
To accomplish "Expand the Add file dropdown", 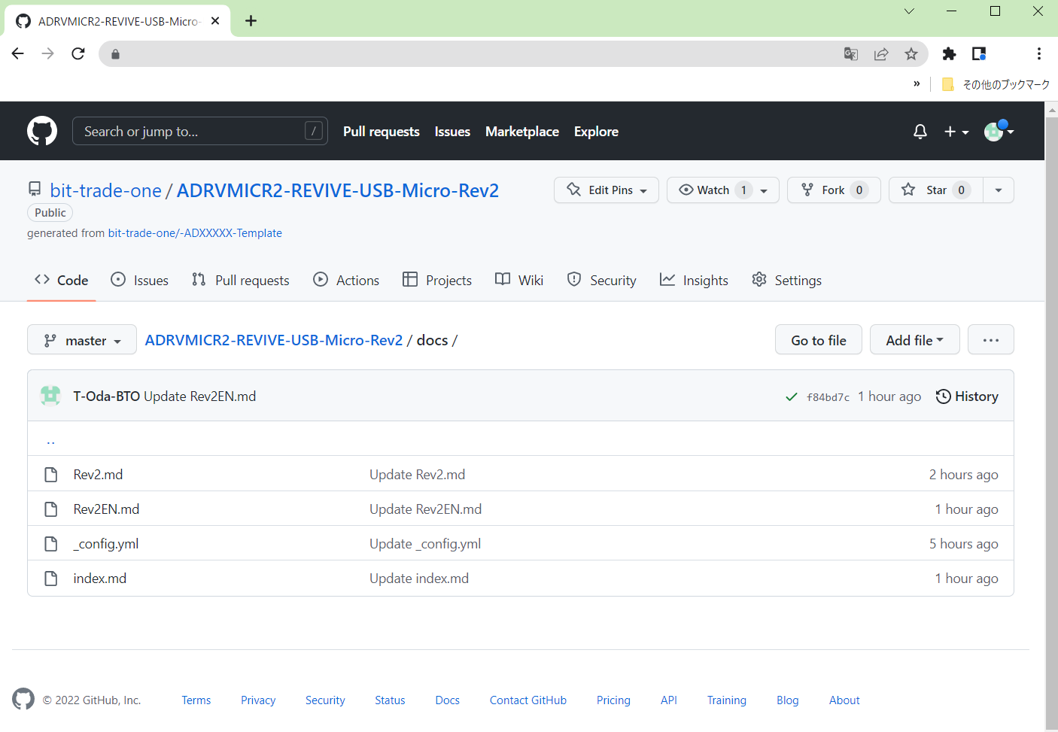I will pyautogui.click(x=914, y=340).
